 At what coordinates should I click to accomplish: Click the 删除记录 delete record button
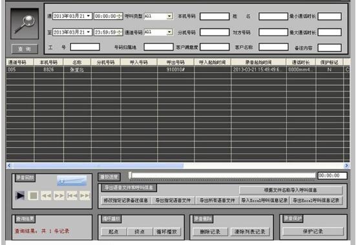(x=210, y=231)
